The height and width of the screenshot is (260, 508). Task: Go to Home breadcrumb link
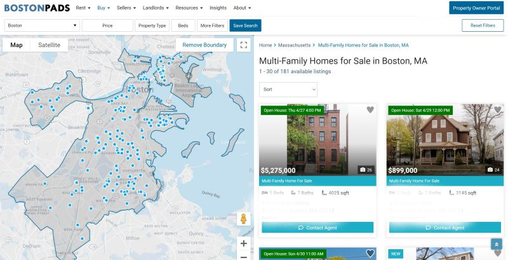click(265, 45)
